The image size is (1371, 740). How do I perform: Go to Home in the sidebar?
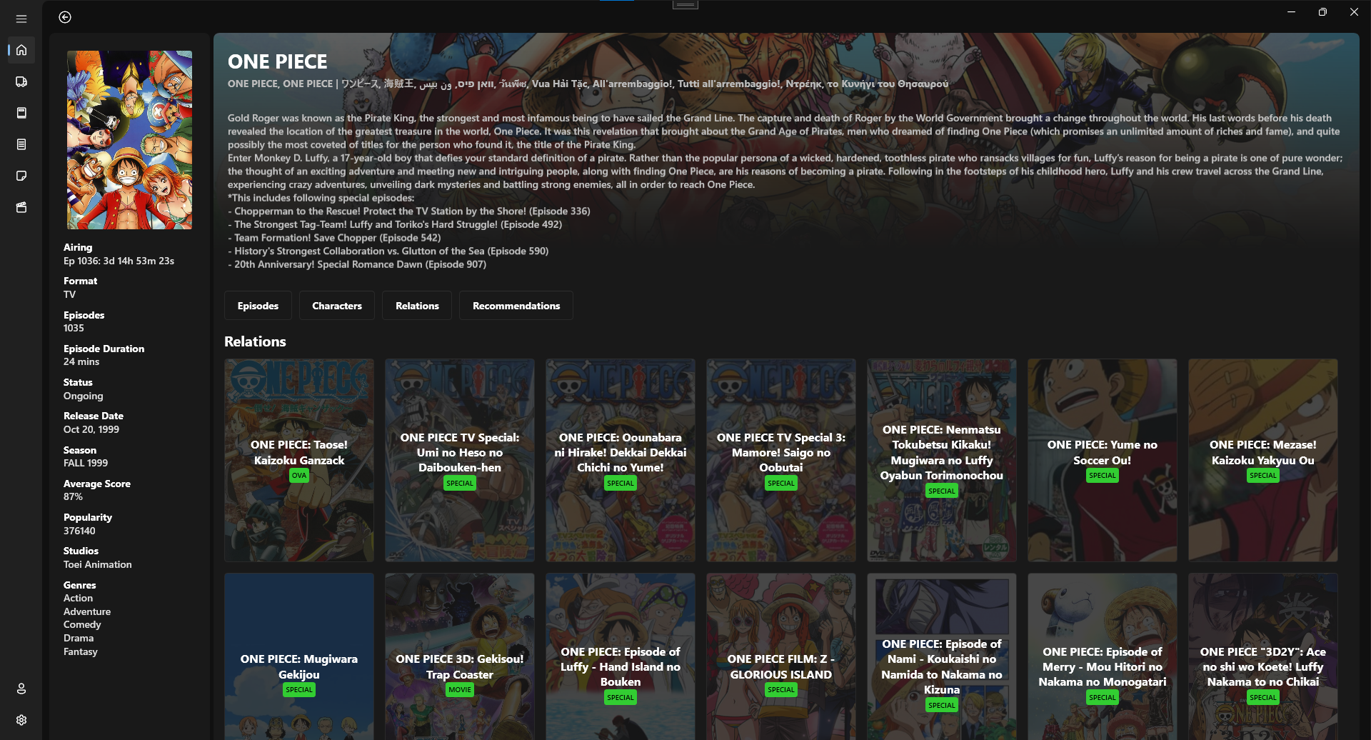pos(21,50)
